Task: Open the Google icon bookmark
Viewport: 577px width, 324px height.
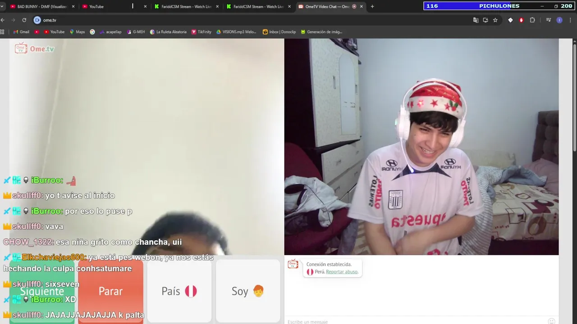Action: tap(92, 32)
